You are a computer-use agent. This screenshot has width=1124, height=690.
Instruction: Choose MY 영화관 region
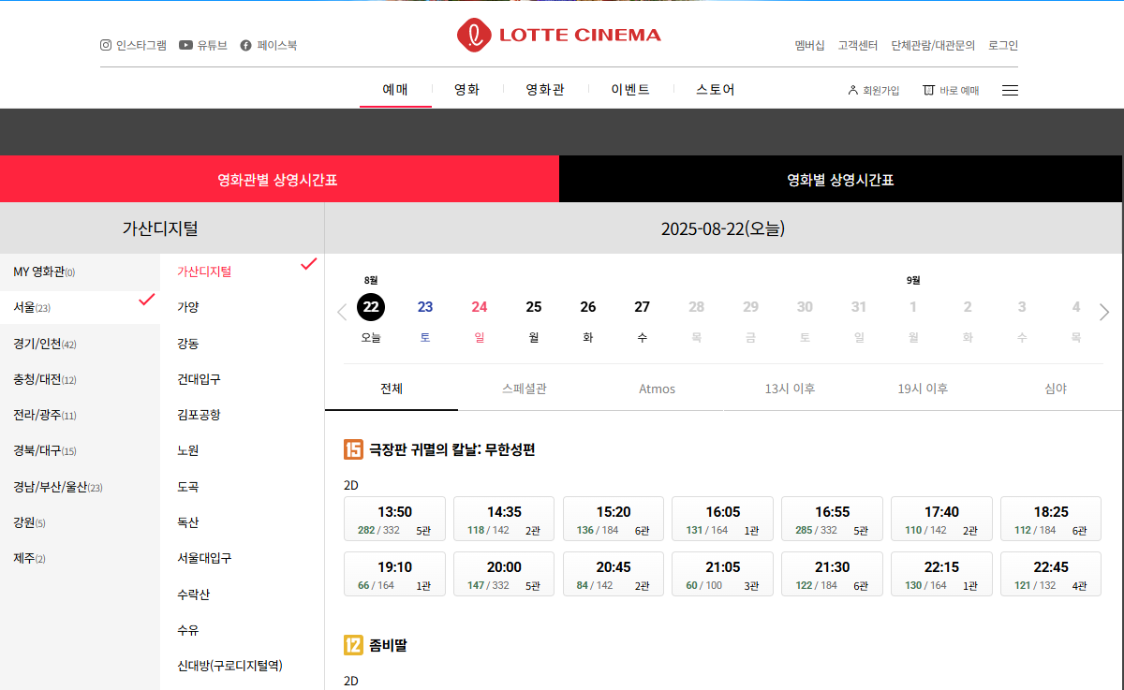click(81, 272)
